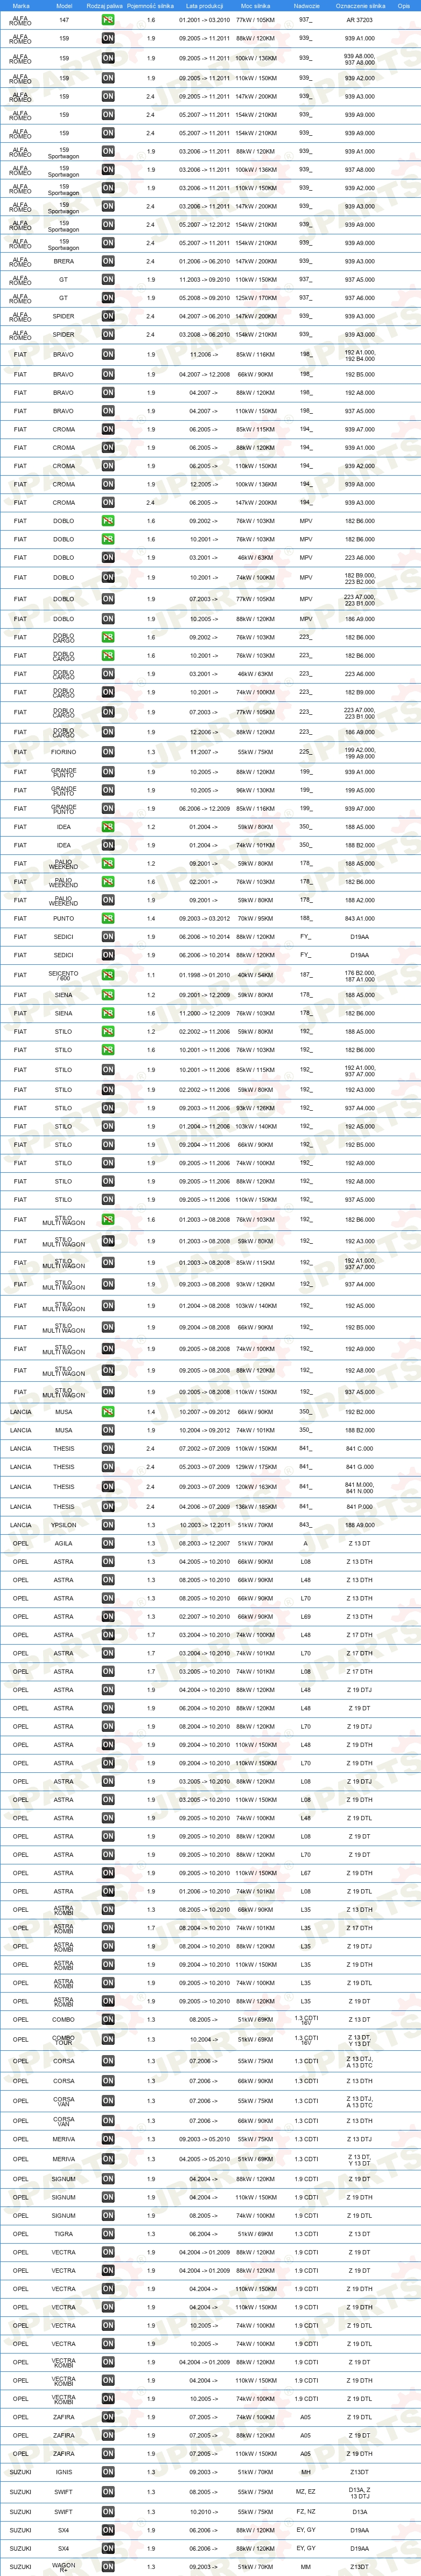Click the petrol icon in the Lancia Musa 1.4 row
This screenshot has width=421, height=2576.
click(x=108, y=1412)
